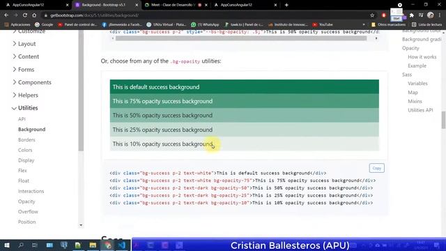446x251 pixels.
Task: Reload the page
Action: click(25, 15)
